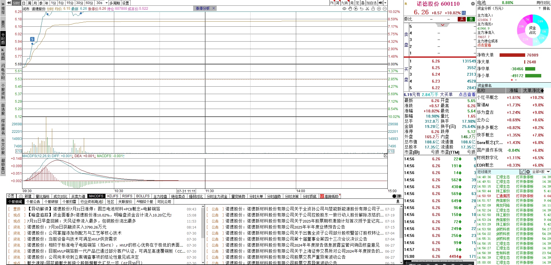Select the KDJFS indicator tab
This screenshot has height=265, width=551.
click(x=113, y=196)
